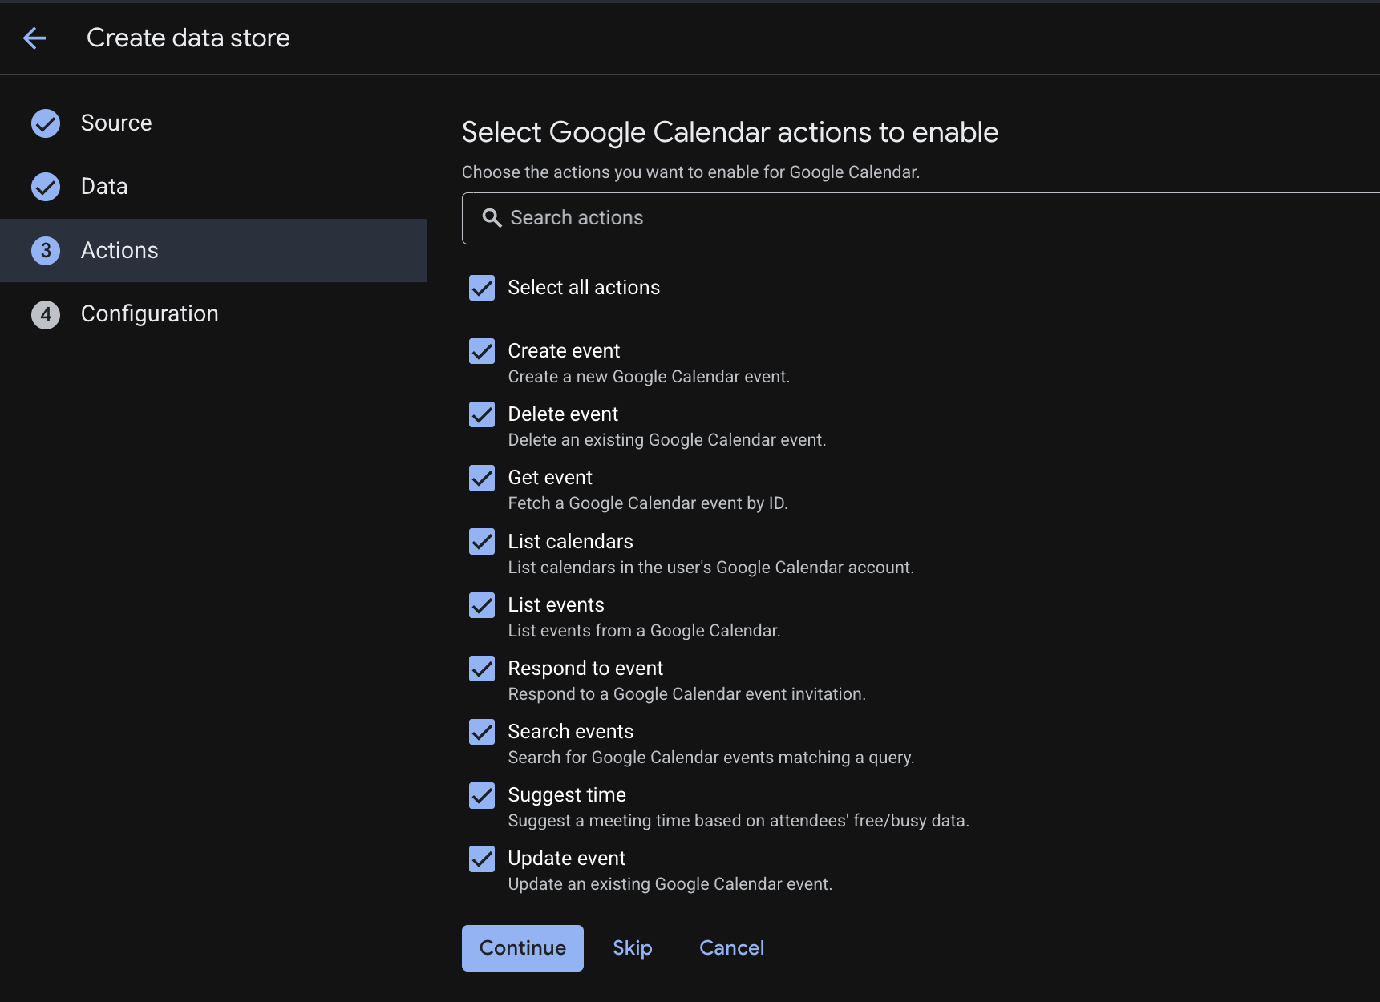
Task: Go to the Source step
Action: (x=213, y=123)
